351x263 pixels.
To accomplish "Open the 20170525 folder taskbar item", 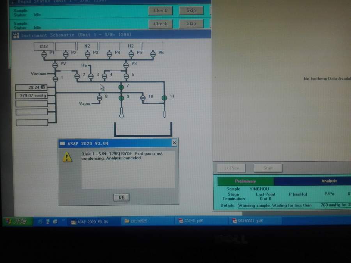I will [x=148, y=221].
